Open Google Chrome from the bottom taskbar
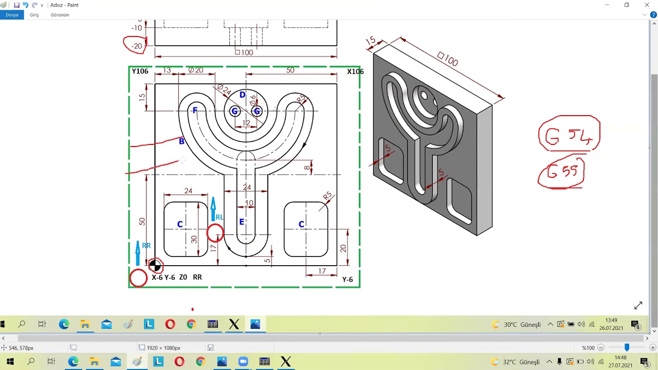658x370 pixels. pyautogui.click(x=200, y=362)
